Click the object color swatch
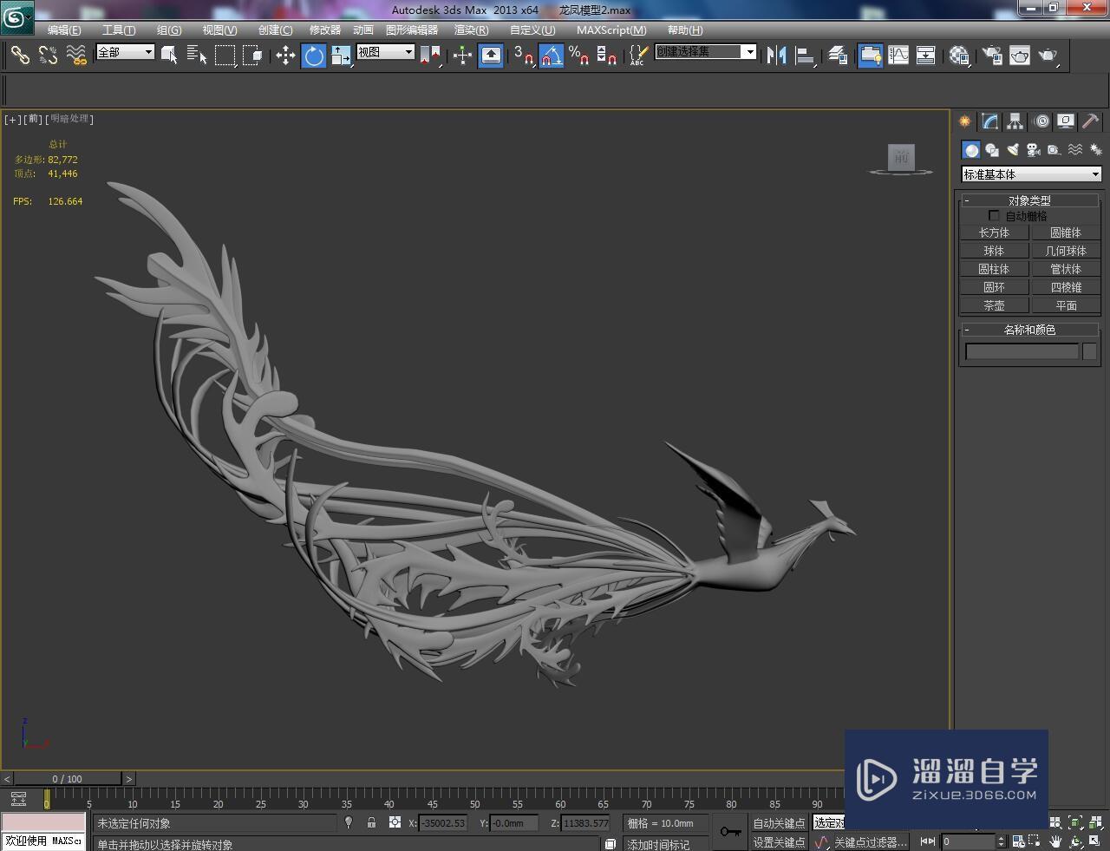Image resolution: width=1110 pixels, height=851 pixels. (x=1090, y=351)
